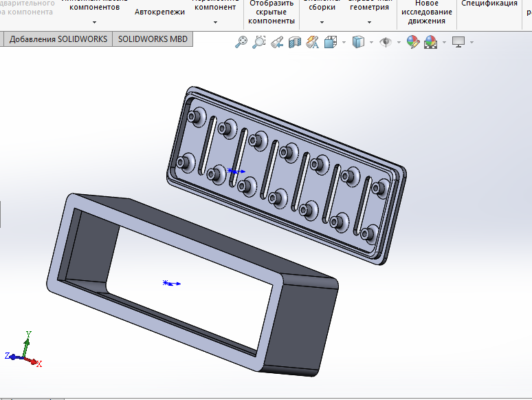Toggle Hide/Show Items eye icon
The image size is (532, 400).
point(386,43)
